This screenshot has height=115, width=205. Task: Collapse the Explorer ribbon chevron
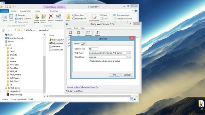click(x=132, y=11)
